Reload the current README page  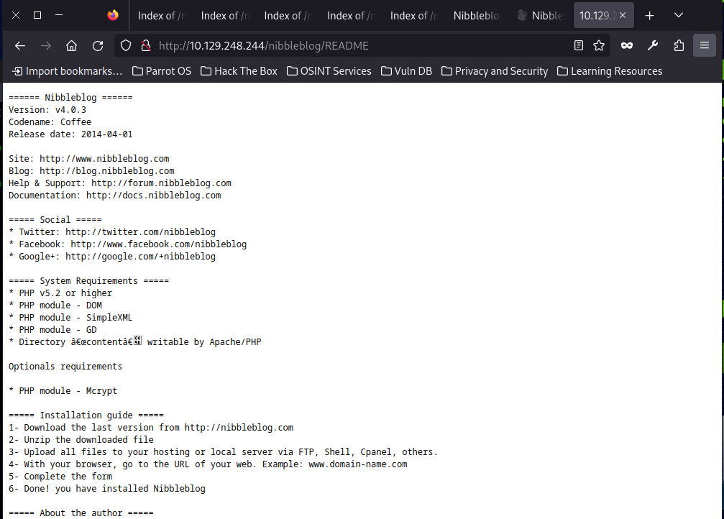pyautogui.click(x=98, y=46)
